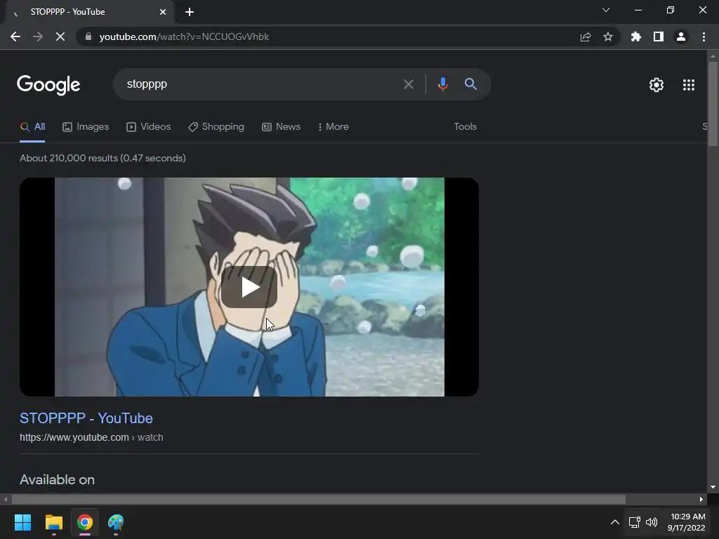Viewport: 719px width, 539px height.
Task: Open the network tray icon
Action: 635,522
